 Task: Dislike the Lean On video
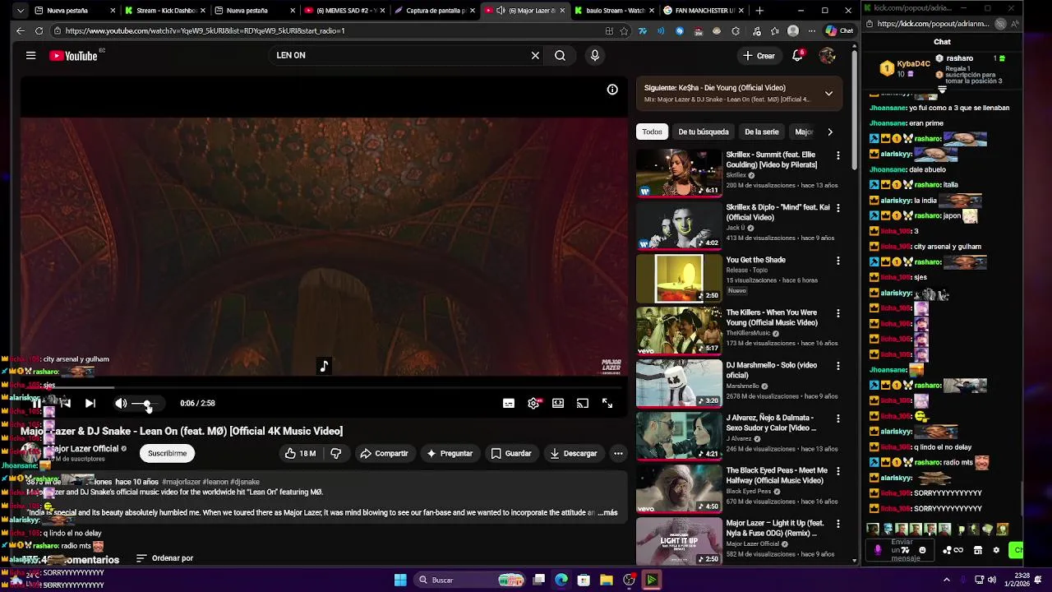point(335,453)
